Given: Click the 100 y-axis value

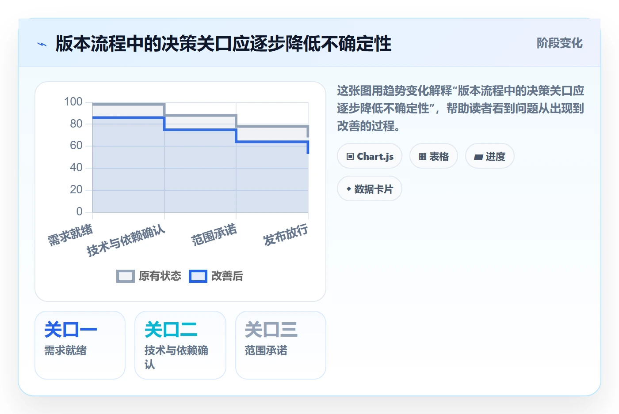Looking at the screenshot, I should click(73, 102).
